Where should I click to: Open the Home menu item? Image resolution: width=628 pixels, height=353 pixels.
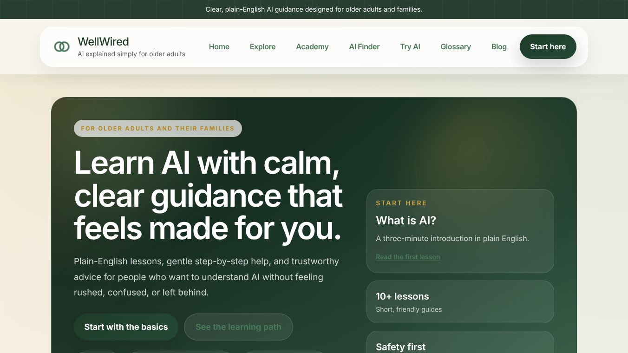click(x=219, y=46)
